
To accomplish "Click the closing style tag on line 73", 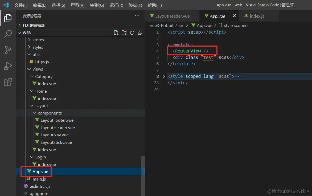I will (178, 83).
